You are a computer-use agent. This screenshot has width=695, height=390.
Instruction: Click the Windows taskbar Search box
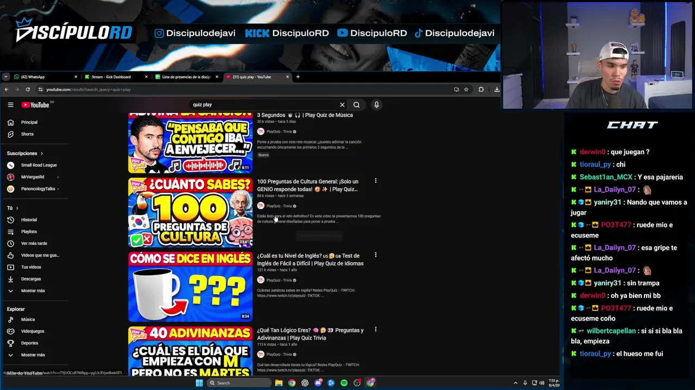pos(239,383)
